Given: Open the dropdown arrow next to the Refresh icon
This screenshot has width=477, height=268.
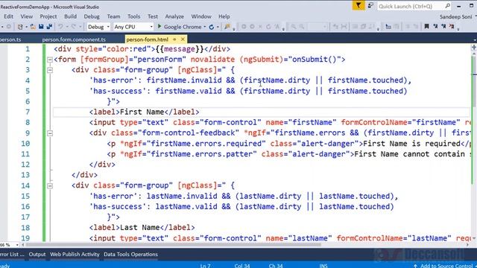Looking at the screenshot, I should (218, 27).
